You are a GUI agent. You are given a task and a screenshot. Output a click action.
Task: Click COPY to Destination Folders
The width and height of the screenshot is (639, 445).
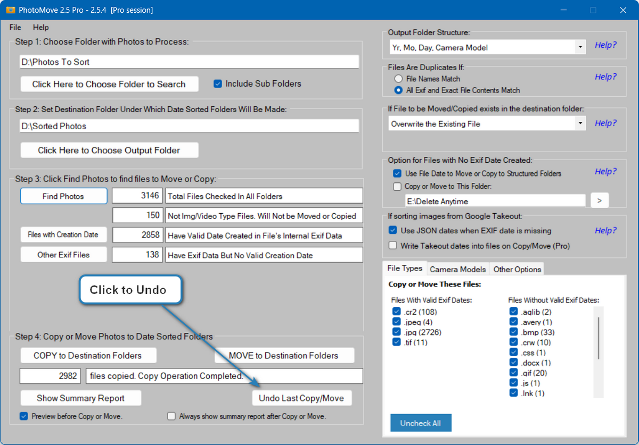click(88, 356)
